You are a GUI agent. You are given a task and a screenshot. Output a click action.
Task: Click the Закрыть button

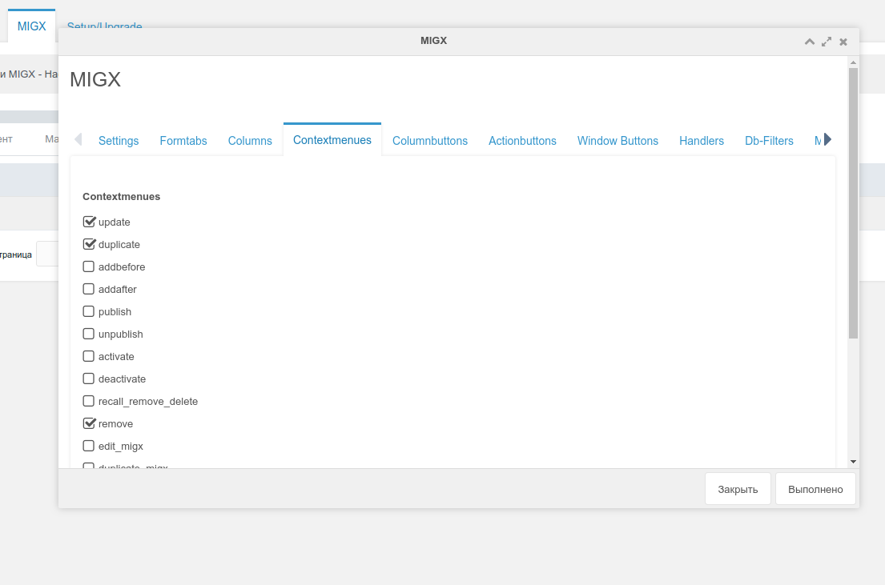(738, 489)
